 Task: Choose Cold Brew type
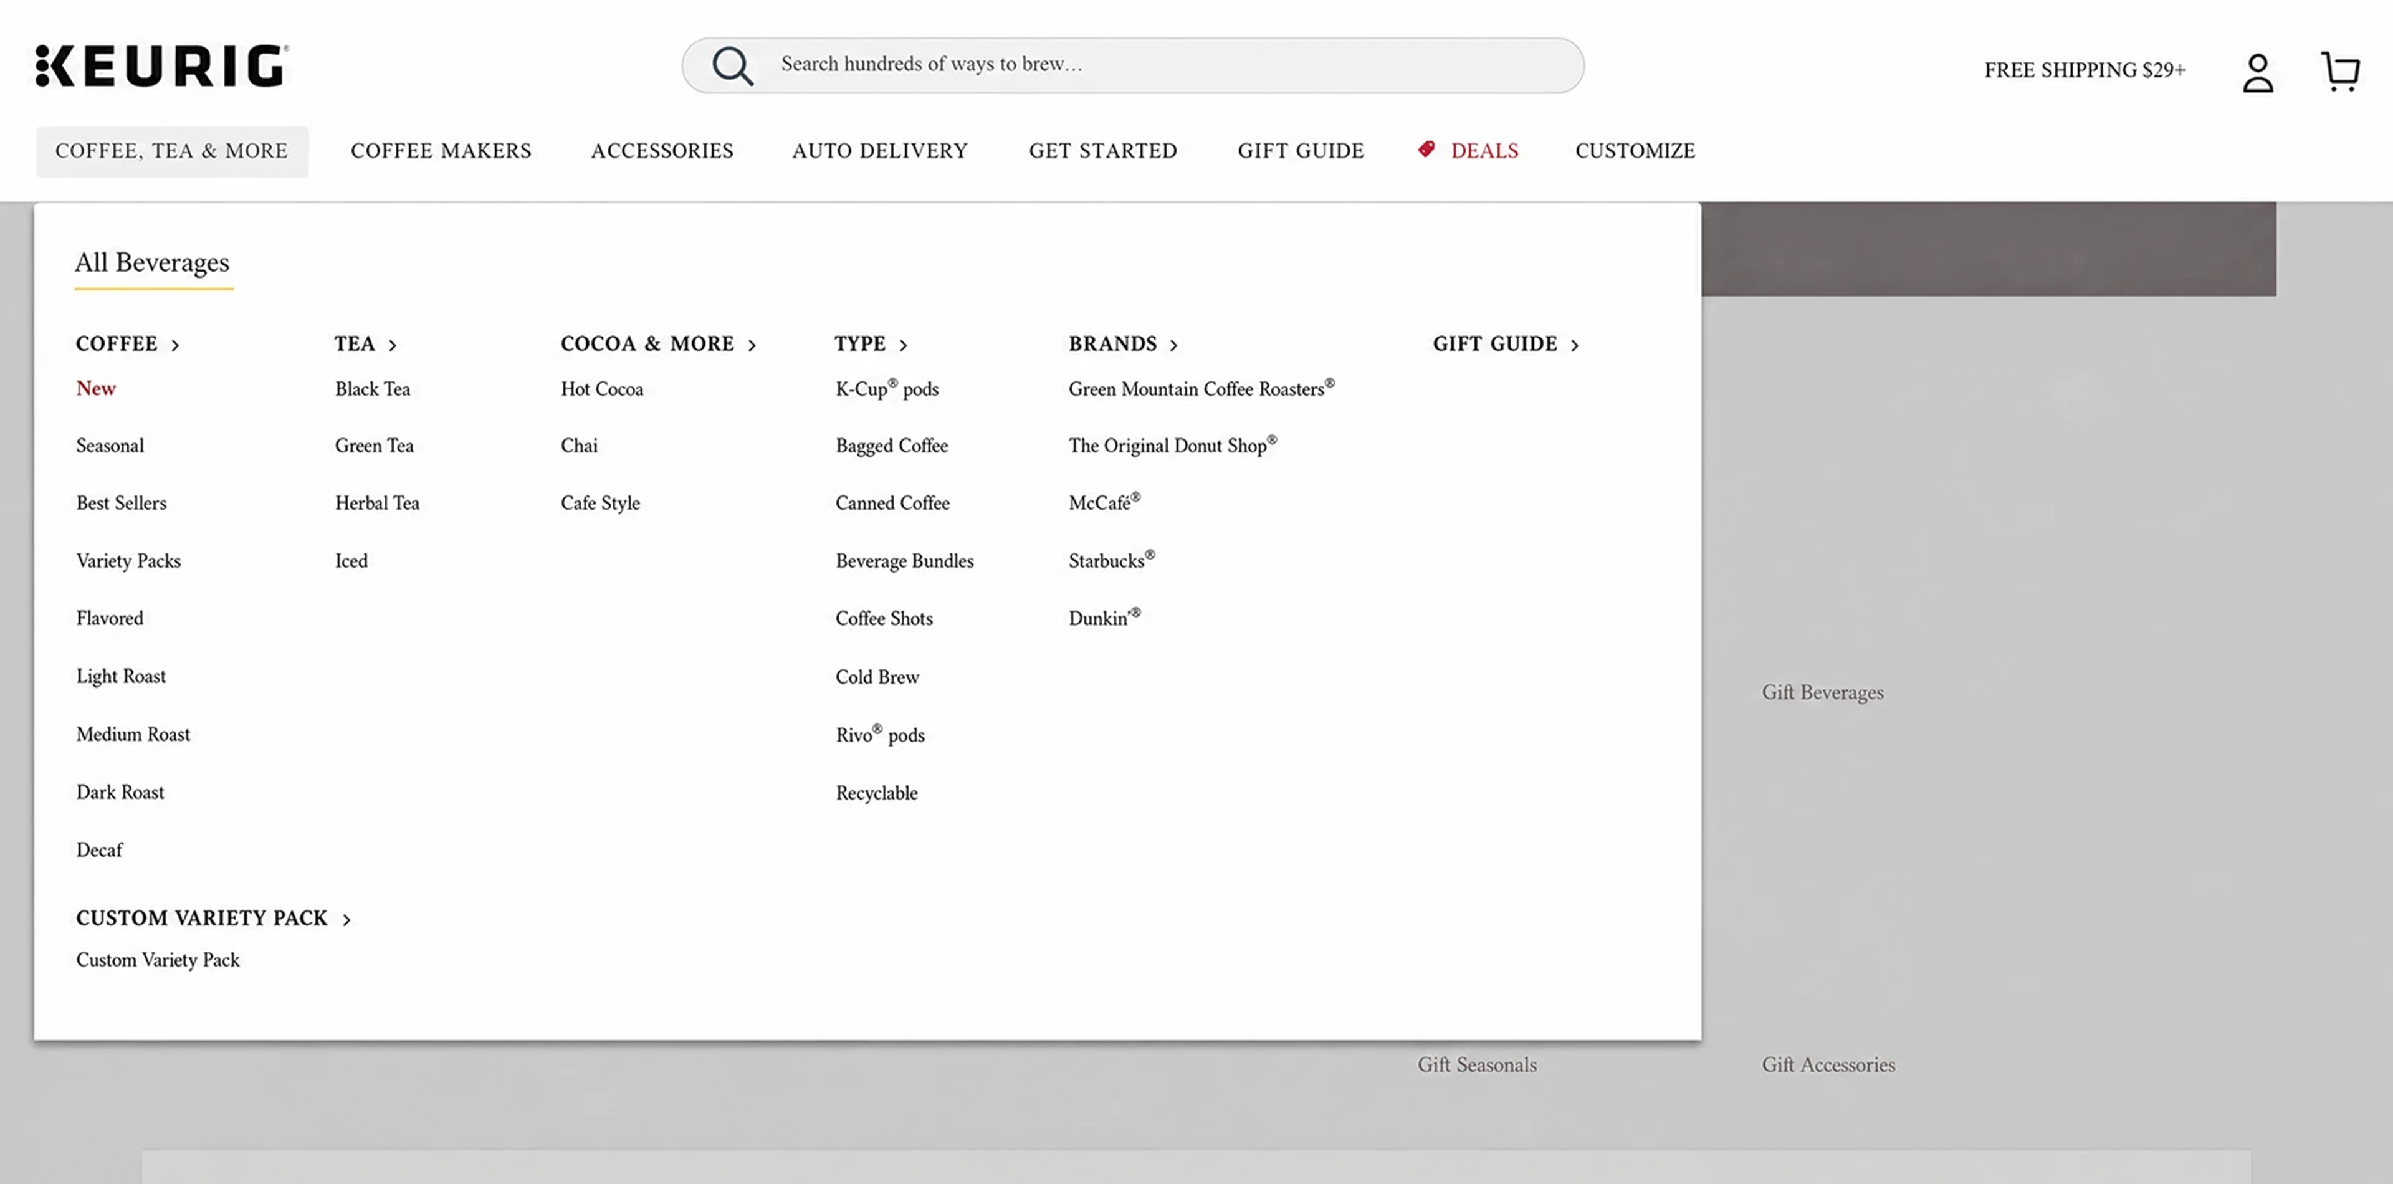[877, 677]
